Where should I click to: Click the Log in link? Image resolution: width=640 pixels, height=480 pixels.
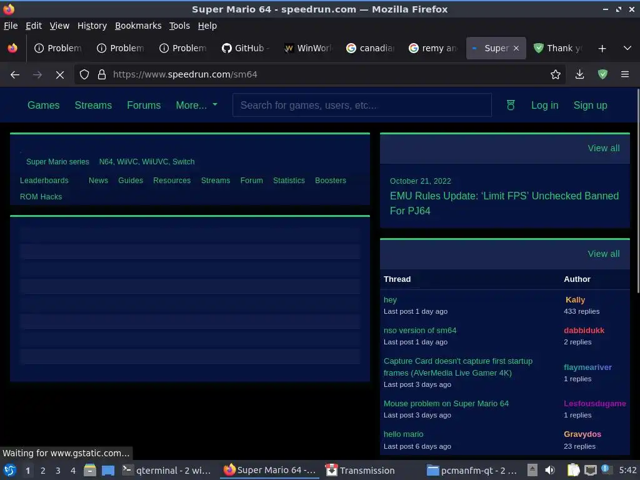544,105
